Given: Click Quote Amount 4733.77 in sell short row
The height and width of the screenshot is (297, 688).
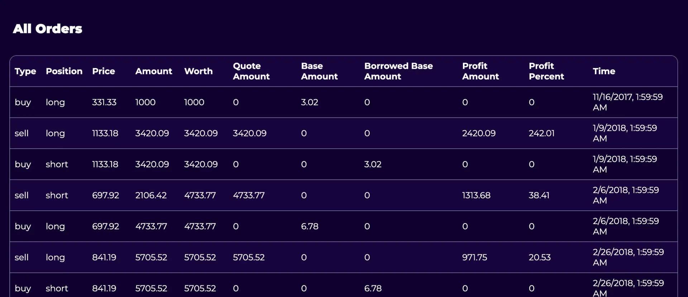Looking at the screenshot, I should click(x=249, y=195).
